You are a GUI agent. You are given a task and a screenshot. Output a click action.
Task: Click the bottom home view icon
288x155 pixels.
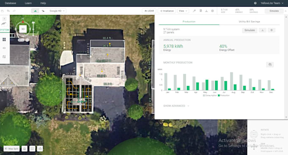click(x=25, y=149)
